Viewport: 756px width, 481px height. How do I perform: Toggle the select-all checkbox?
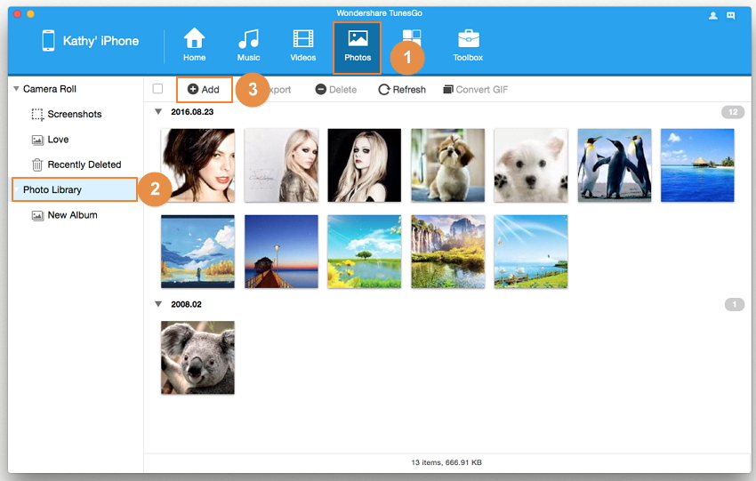(x=157, y=89)
